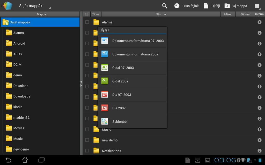Tap the Excel 2007 sheet icon
Screen dimensions: 265x165
point(105,81)
